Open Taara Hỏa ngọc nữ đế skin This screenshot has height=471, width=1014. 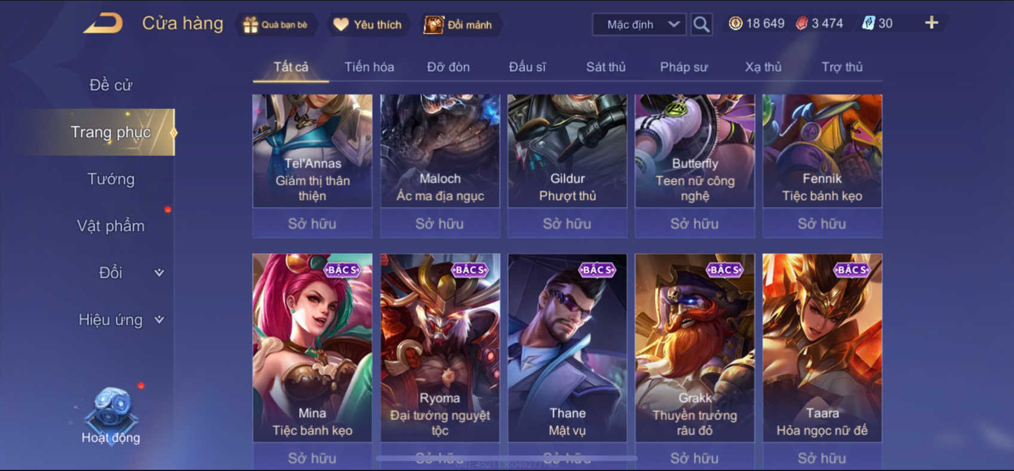coord(822,348)
